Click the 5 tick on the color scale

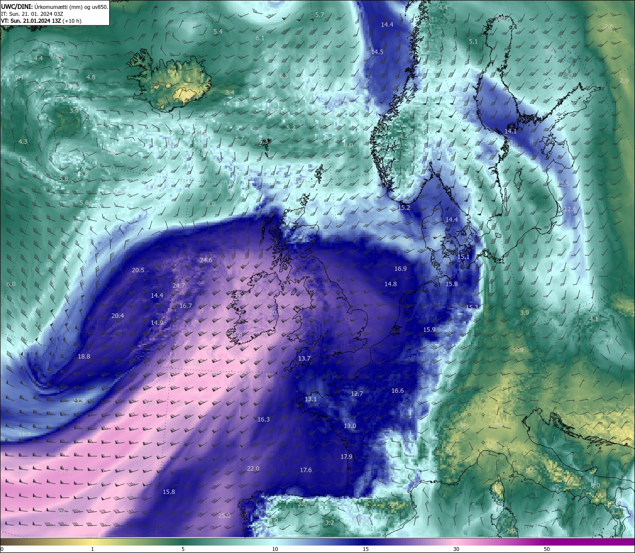click(183, 549)
